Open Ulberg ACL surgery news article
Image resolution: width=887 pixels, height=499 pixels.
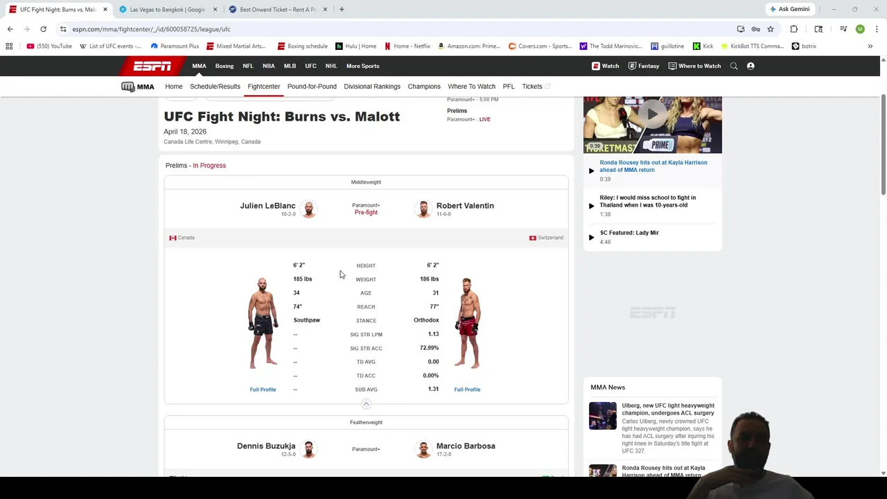click(x=668, y=409)
